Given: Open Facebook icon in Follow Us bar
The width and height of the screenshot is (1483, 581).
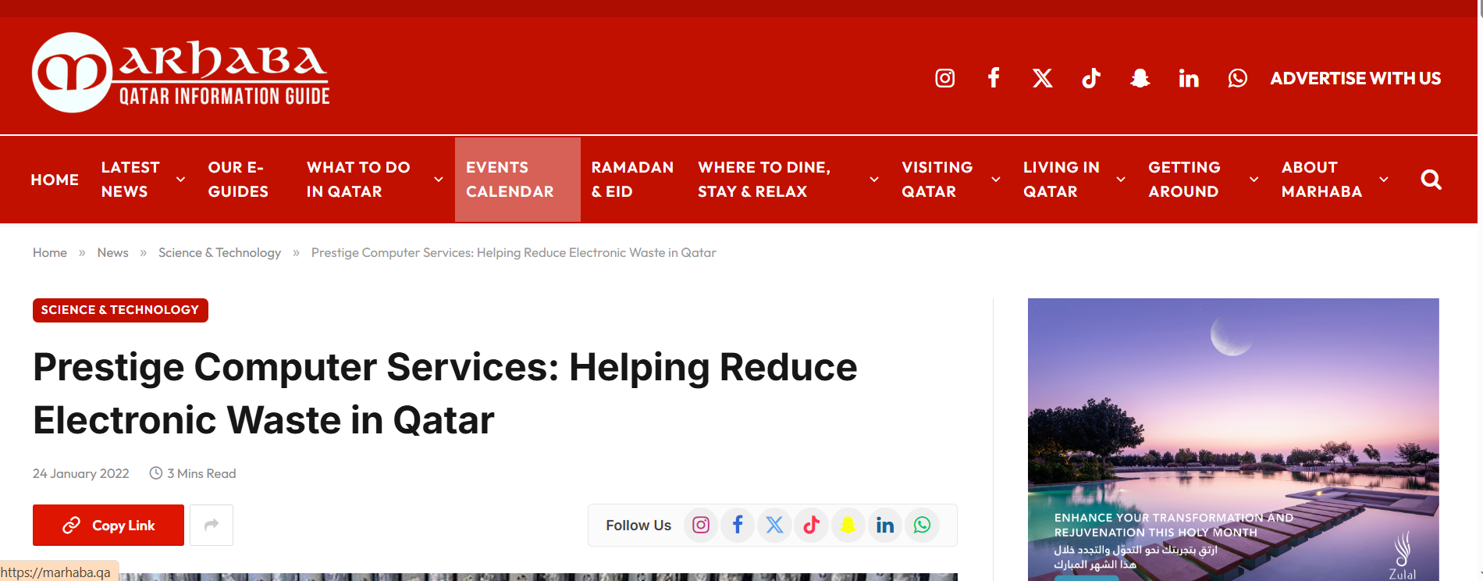Looking at the screenshot, I should (x=737, y=525).
